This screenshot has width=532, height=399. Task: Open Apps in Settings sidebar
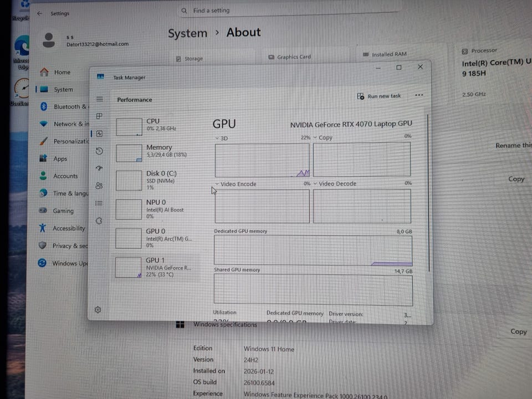pos(54,158)
